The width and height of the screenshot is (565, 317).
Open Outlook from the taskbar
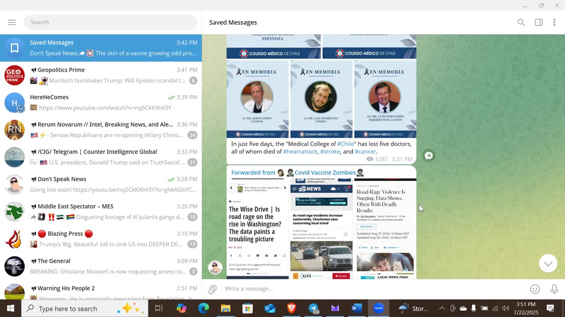pos(269,308)
